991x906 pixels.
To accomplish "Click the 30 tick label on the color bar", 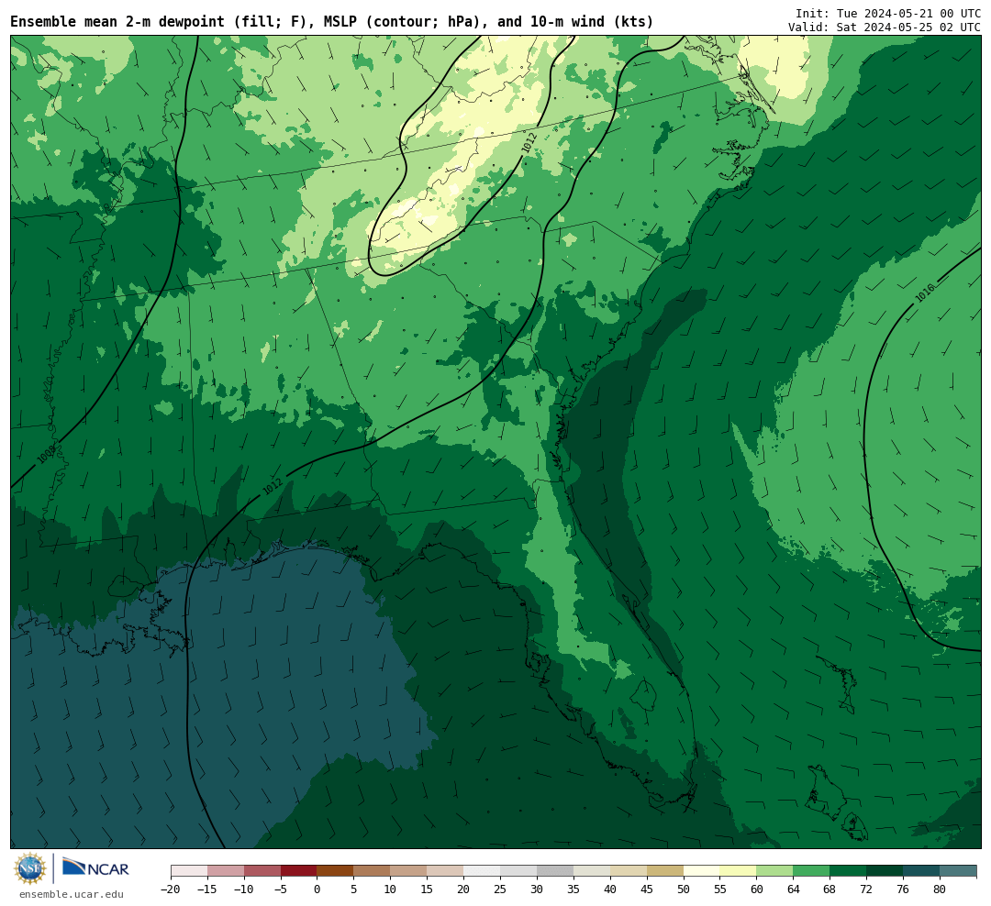I will pos(537,889).
